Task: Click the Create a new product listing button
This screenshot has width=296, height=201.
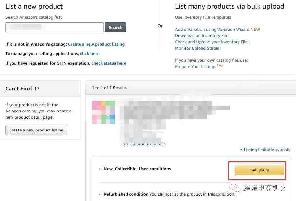Action: pos(36,130)
